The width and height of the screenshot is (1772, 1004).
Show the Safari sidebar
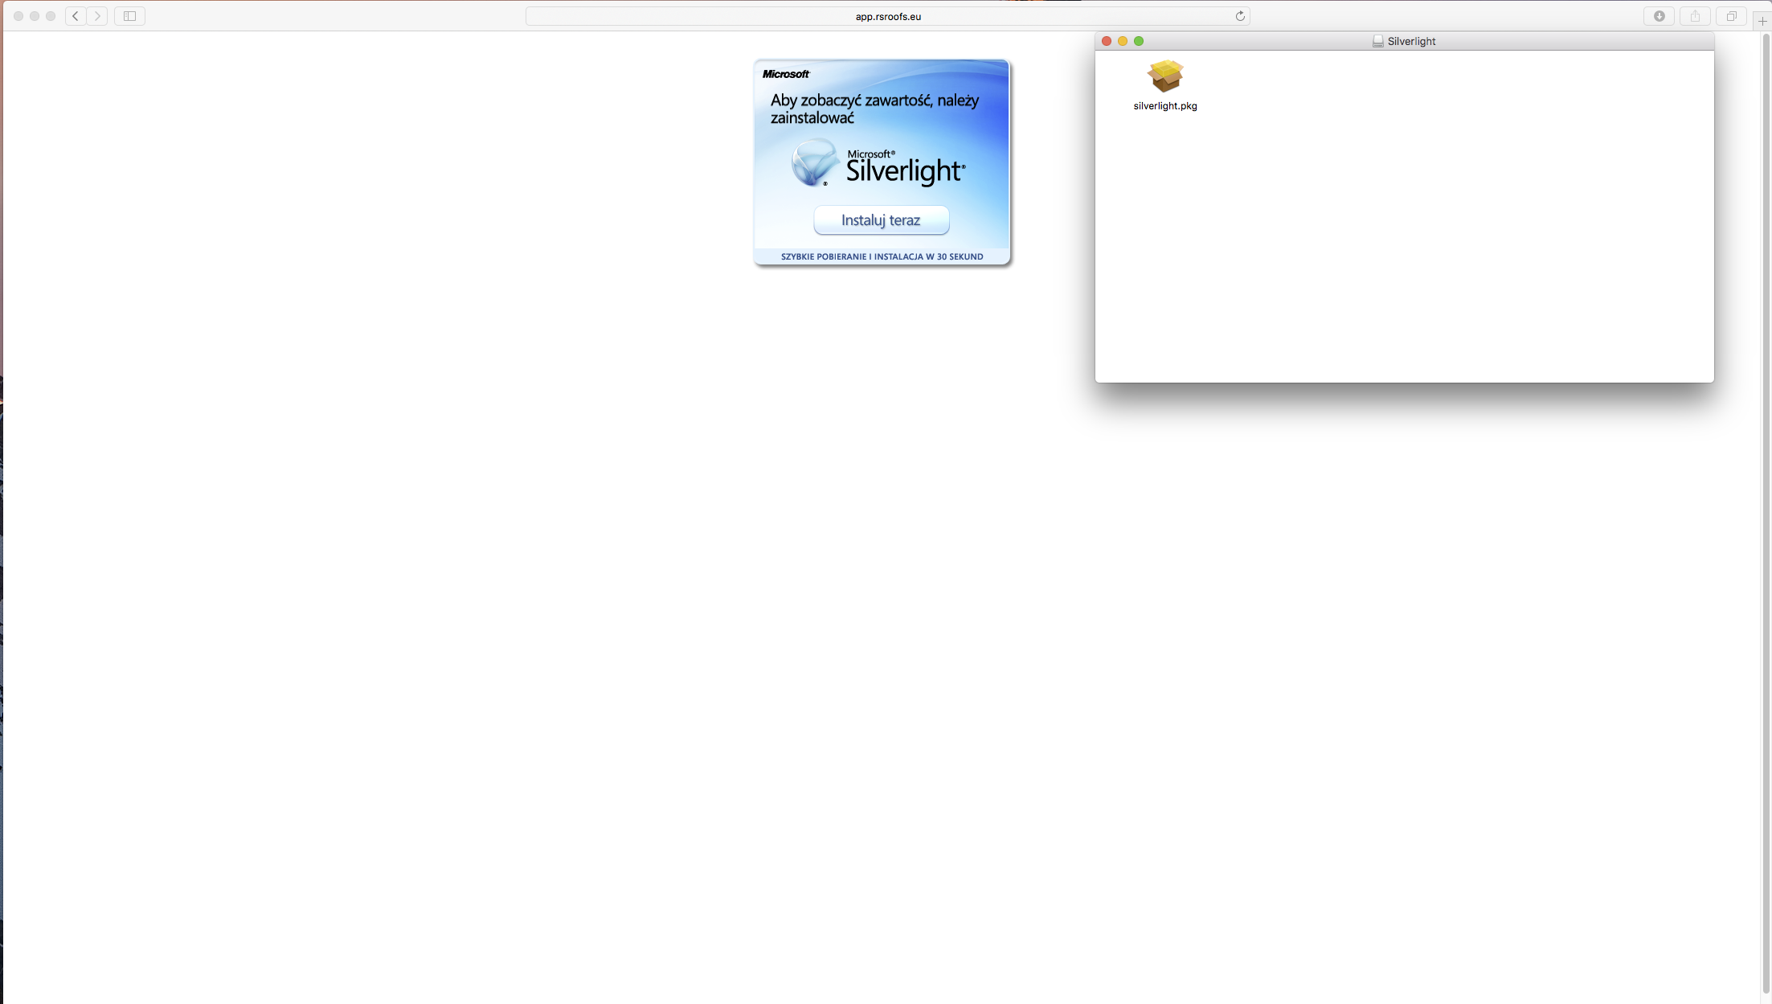[129, 16]
